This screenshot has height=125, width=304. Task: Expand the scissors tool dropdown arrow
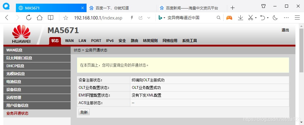pos(256,18)
